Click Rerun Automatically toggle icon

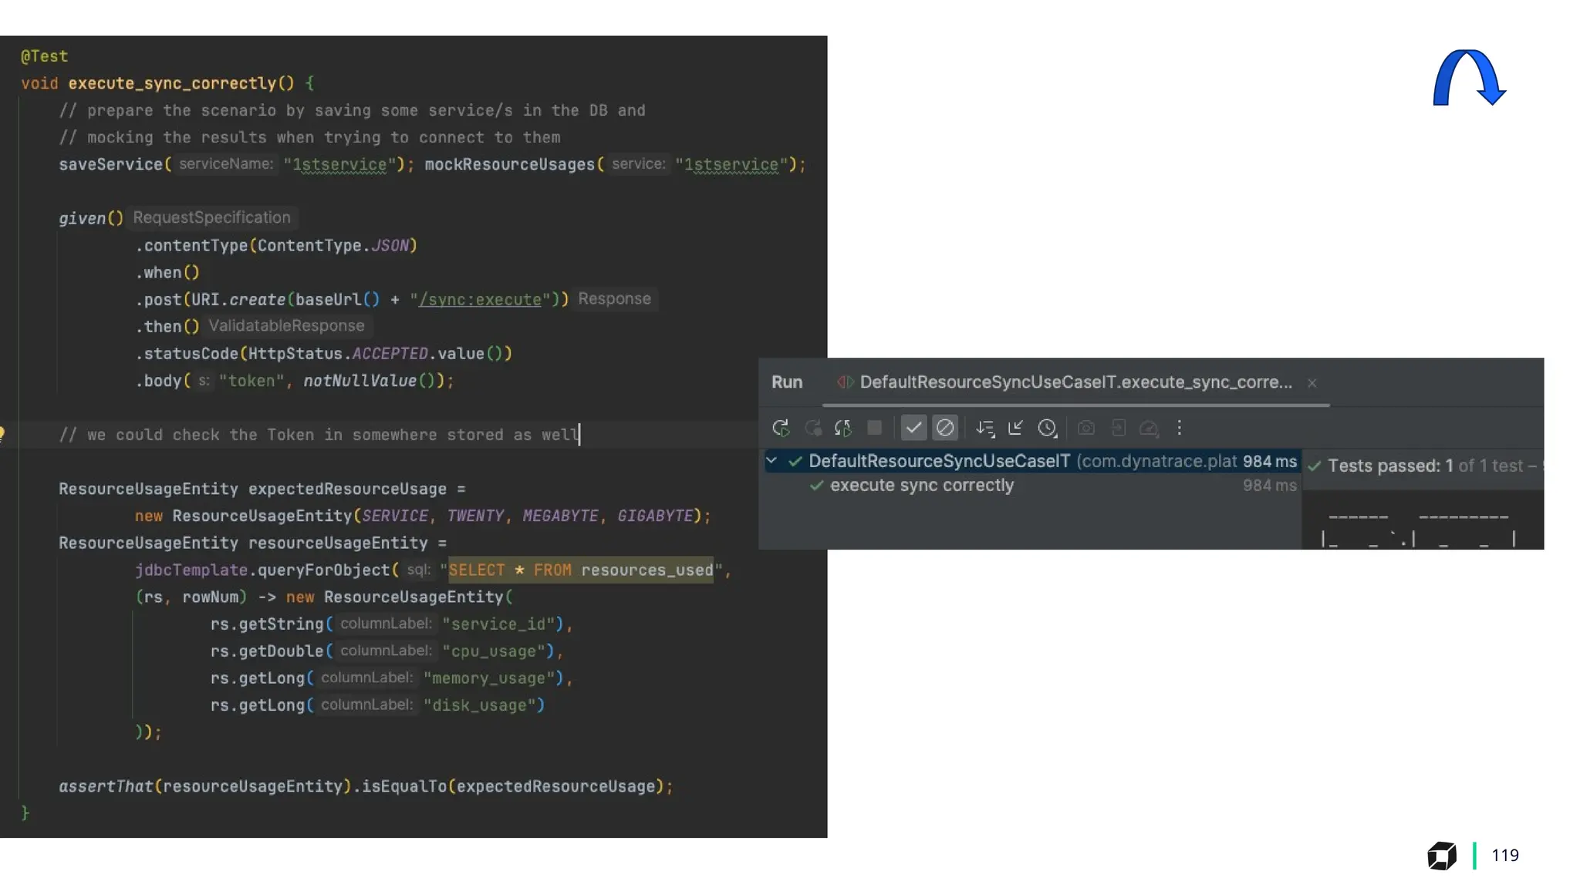pyautogui.click(x=842, y=428)
